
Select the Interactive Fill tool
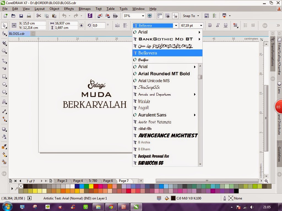point(4,154)
